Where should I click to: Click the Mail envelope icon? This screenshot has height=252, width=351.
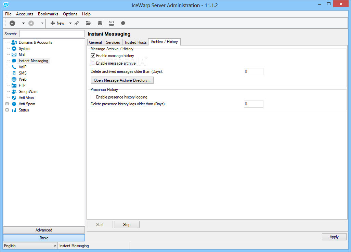(x=14, y=55)
